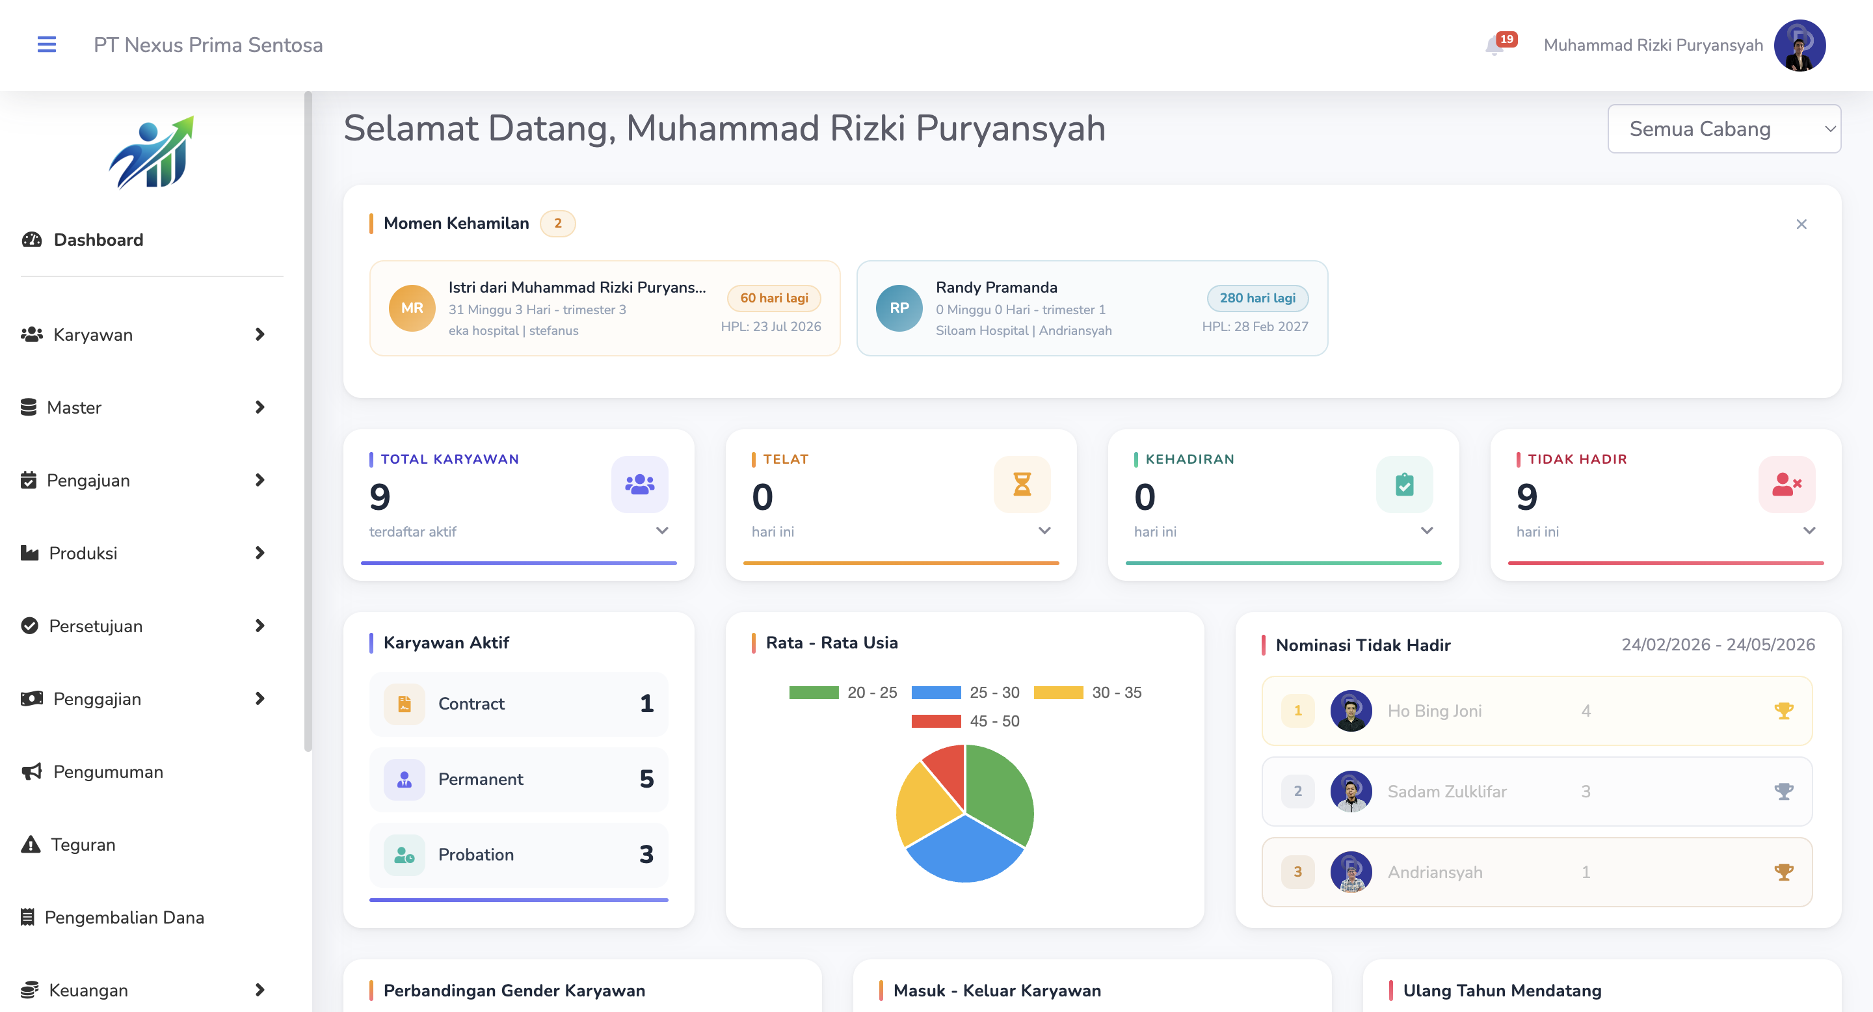Click the Master database icon
Screen dimensions: 1873x1012
click(x=29, y=407)
